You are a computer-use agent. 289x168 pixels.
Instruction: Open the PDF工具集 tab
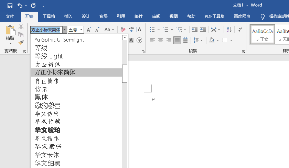click(x=215, y=16)
